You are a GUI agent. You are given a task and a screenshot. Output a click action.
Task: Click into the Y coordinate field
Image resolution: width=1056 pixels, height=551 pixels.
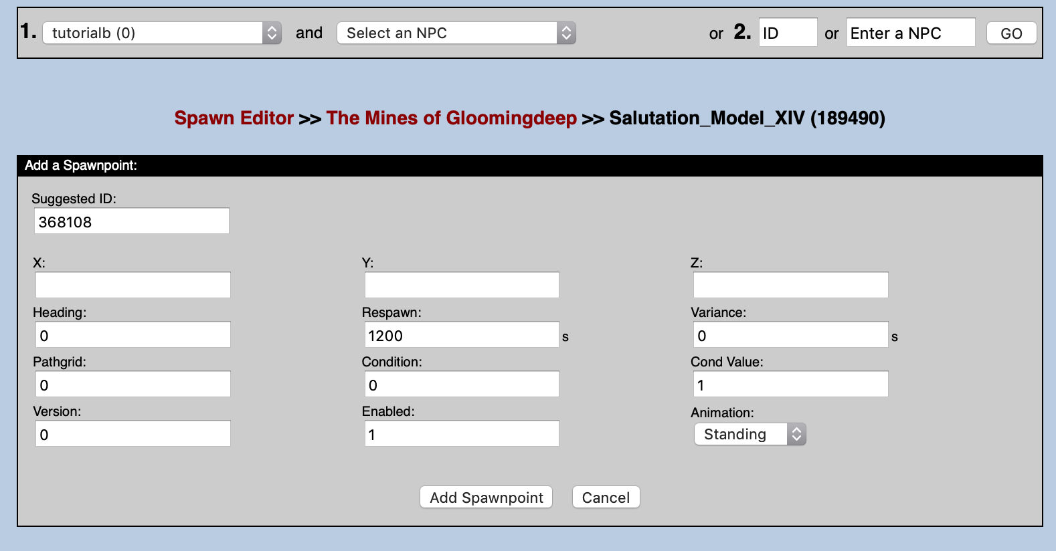tap(462, 285)
